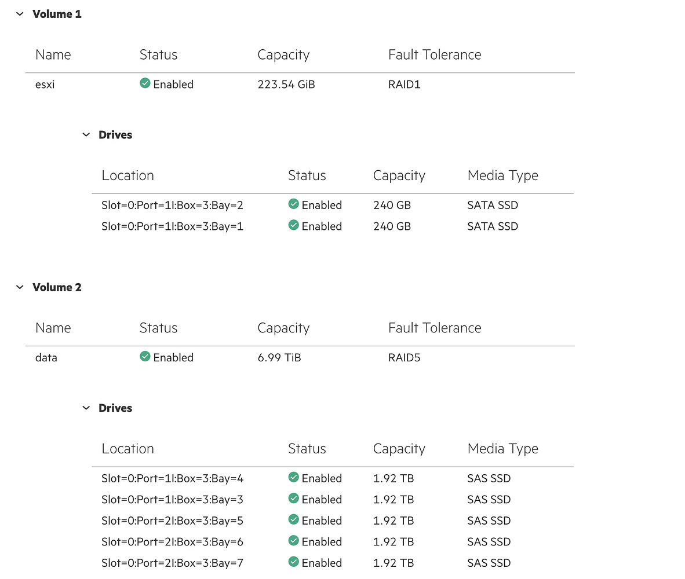This screenshot has height=579, width=685.
Task: Click the RAID1 fault tolerance value
Action: coord(404,84)
